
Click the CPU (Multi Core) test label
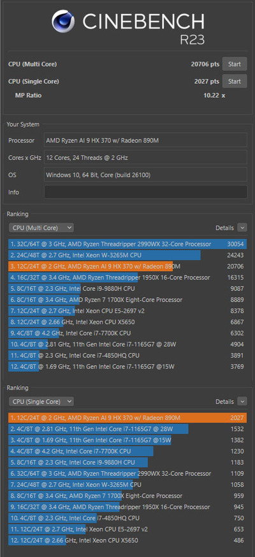33,65
